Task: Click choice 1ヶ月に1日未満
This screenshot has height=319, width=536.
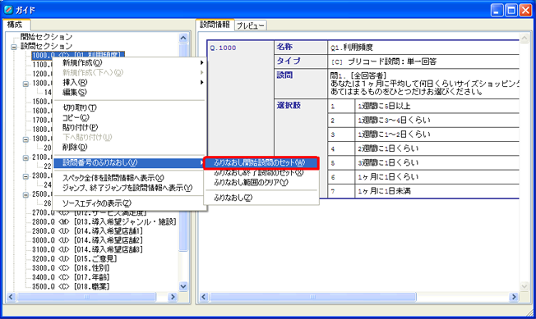Action: (x=384, y=191)
